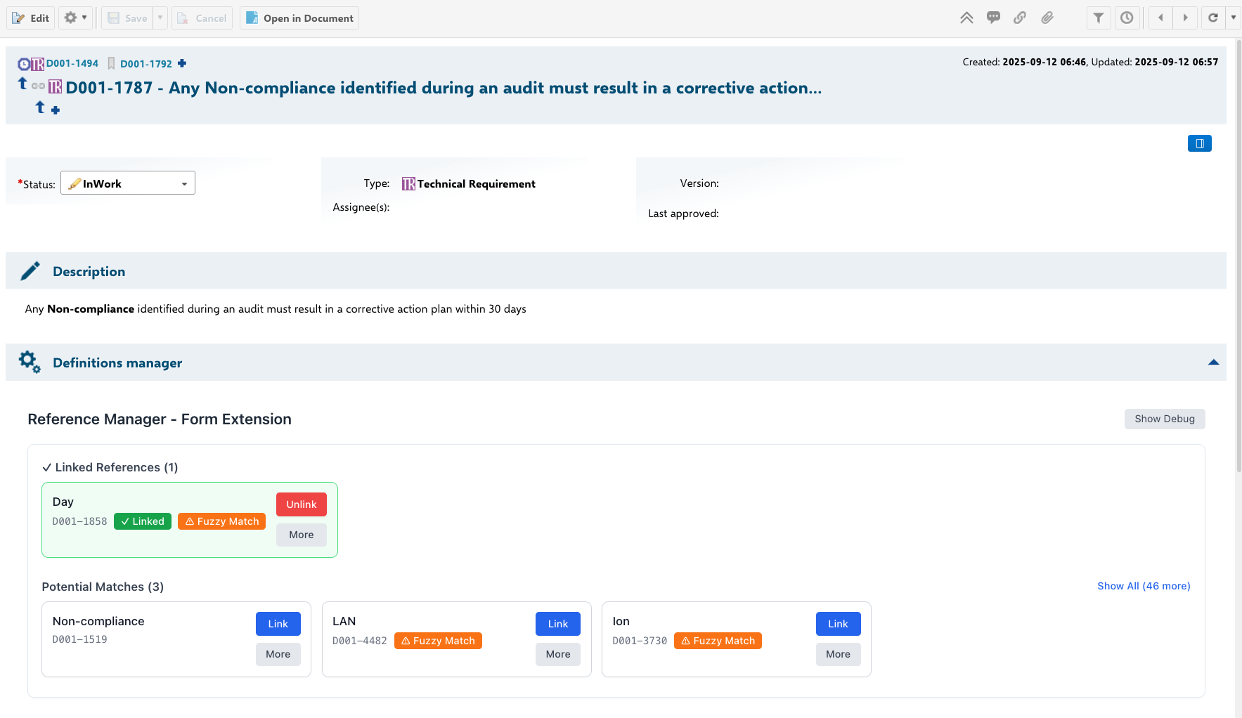The width and height of the screenshot is (1242, 718).
Task: Collapse the Definitions manager section
Action: [x=1214, y=362]
